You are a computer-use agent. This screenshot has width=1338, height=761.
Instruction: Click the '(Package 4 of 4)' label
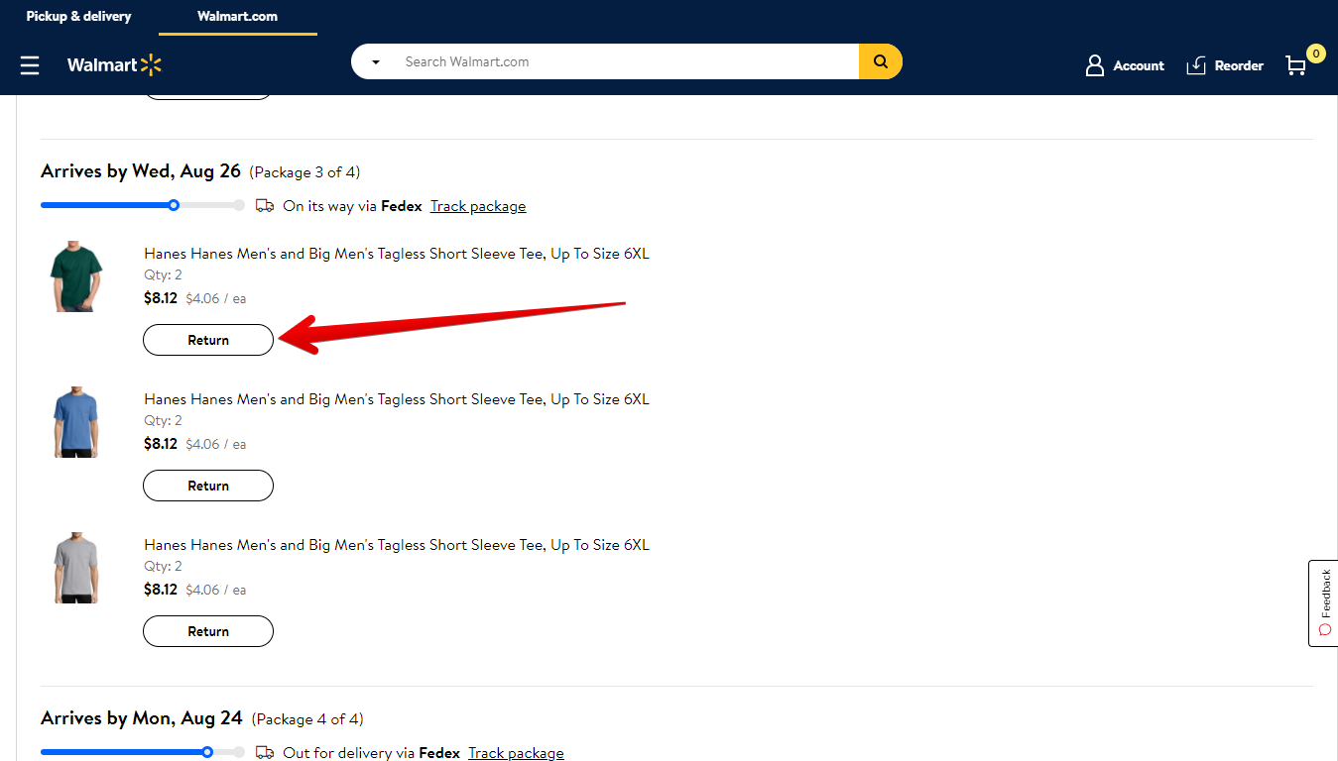coord(307,719)
